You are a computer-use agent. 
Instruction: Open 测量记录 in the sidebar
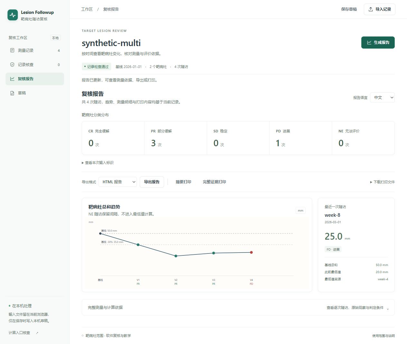pos(35,51)
